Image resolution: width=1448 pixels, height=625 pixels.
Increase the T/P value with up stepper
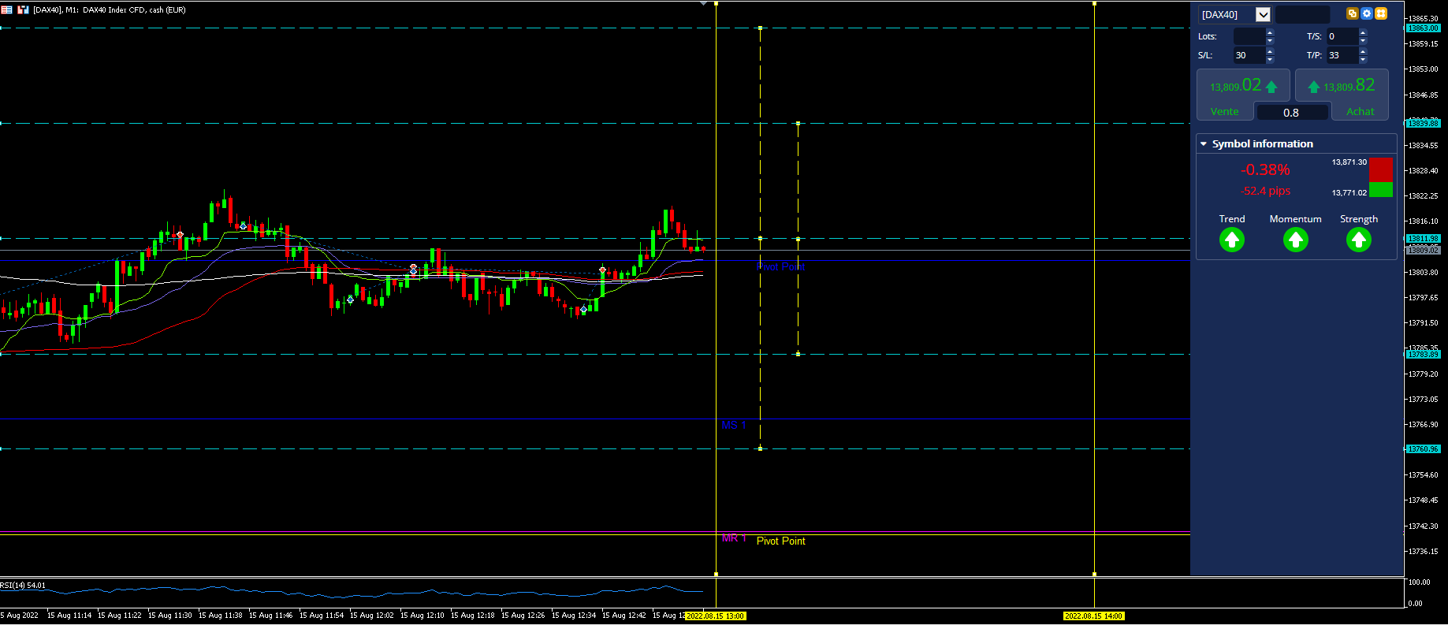coord(1363,51)
